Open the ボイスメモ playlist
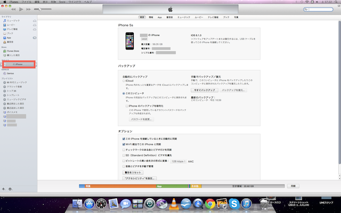Screen dimensions: 341x213 pos(12,112)
